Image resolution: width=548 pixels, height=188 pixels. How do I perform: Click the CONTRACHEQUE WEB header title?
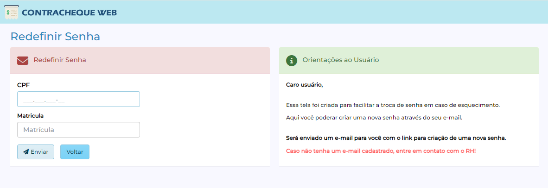point(69,13)
